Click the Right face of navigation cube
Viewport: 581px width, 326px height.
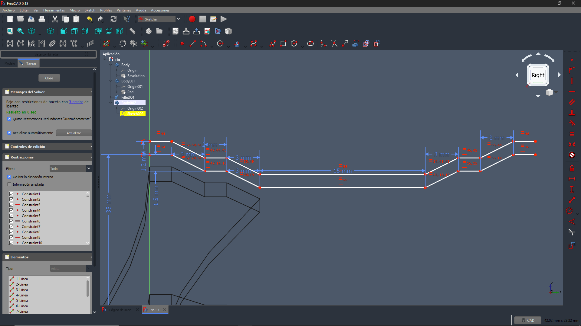tap(538, 75)
